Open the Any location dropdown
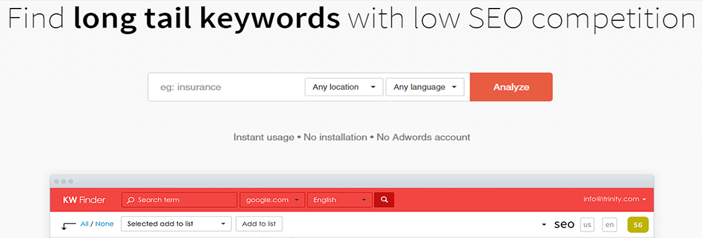The height and width of the screenshot is (238, 702). [x=344, y=87]
